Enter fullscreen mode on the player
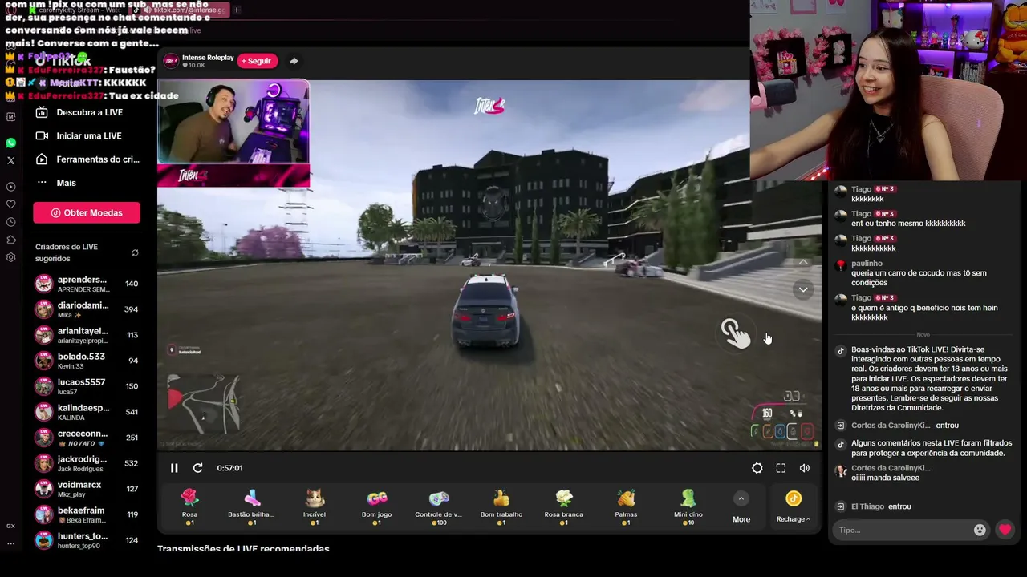Screen dimensions: 1027x577 tap(781, 468)
